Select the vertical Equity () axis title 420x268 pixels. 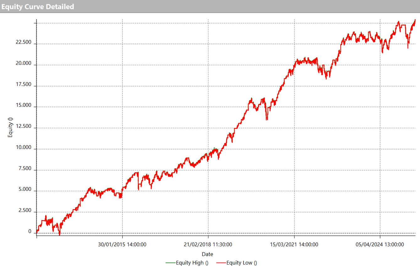[10, 129]
